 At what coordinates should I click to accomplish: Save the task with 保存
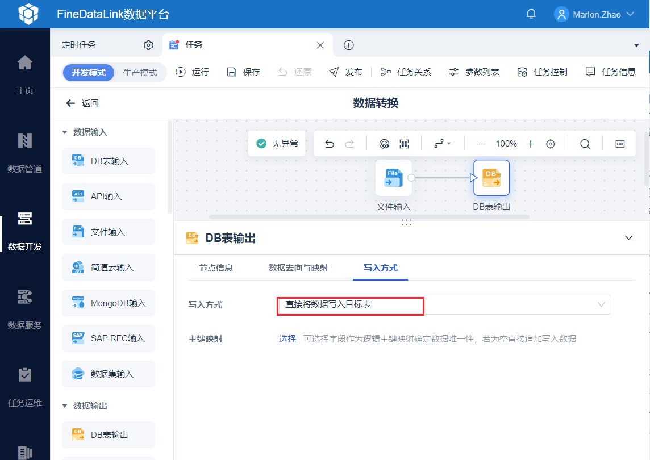pos(243,72)
